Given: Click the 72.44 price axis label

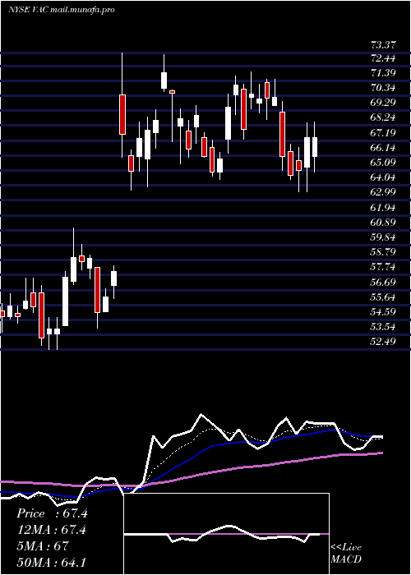Looking at the screenshot, I should tap(384, 57).
